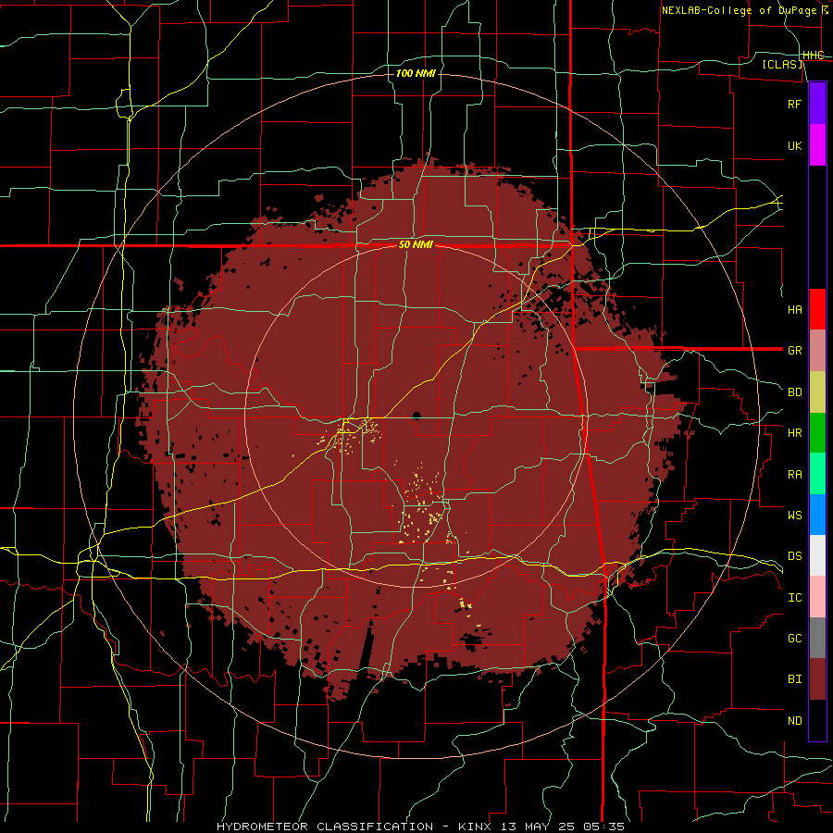Click the 50 NMI range ring label
833x833 pixels.
click(416, 245)
